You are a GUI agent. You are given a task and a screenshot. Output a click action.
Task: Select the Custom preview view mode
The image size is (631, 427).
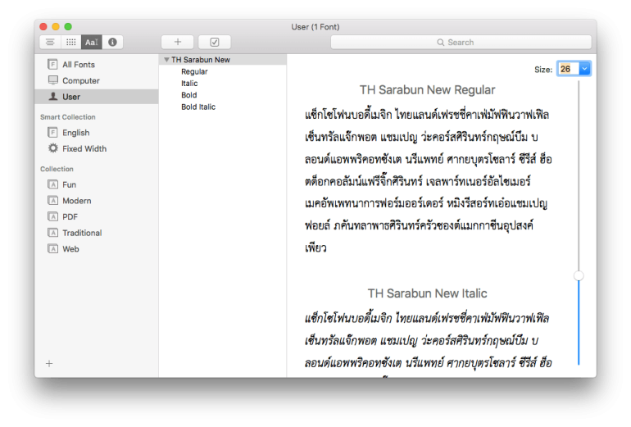click(92, 42)
